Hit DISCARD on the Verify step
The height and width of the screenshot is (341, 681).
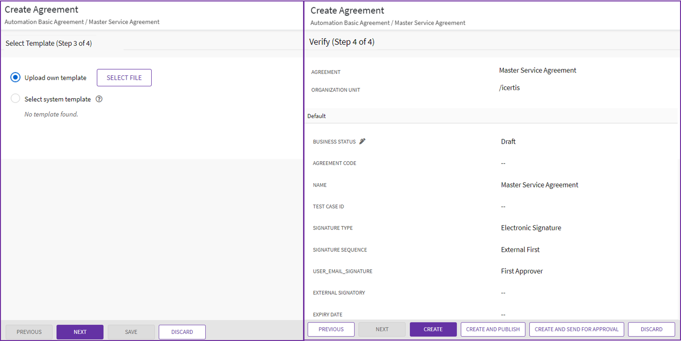[651, 329]
